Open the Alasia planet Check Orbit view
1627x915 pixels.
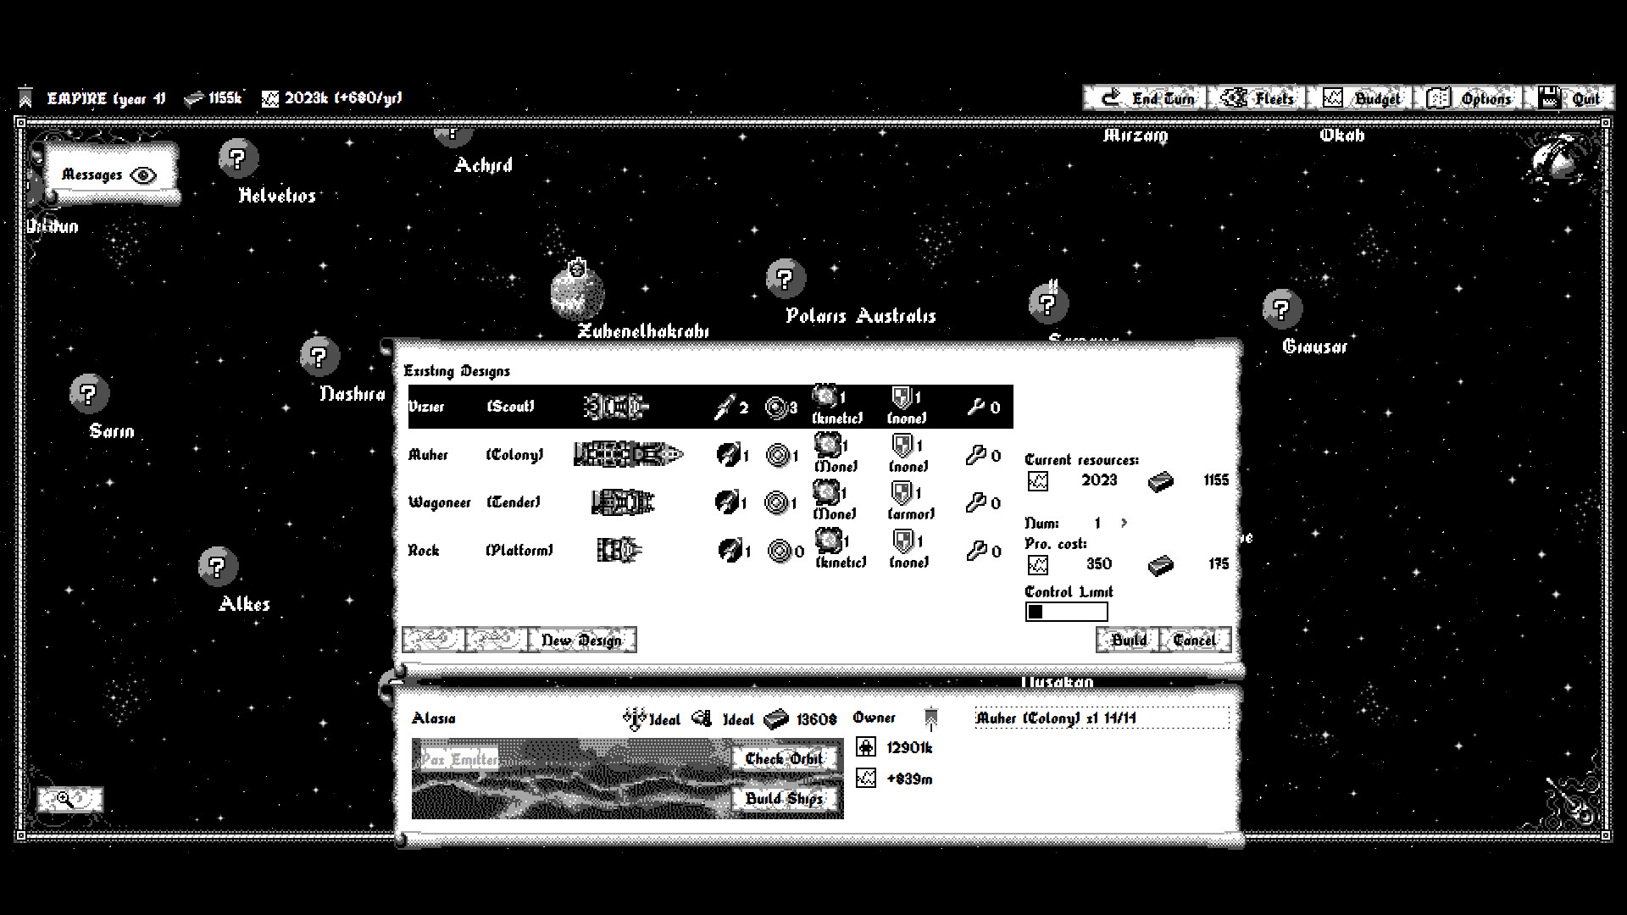point(784,759)
